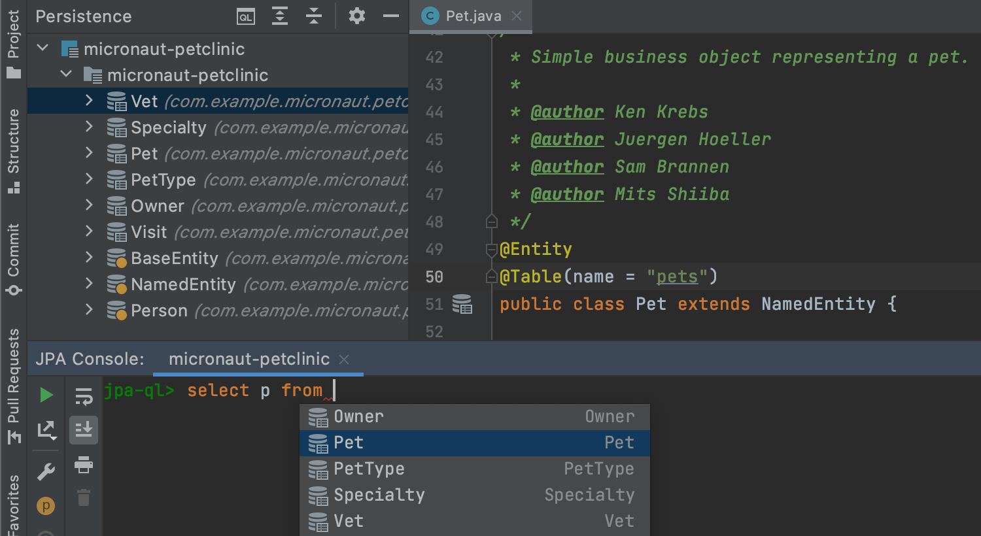
Task: Expand the Vet entity node
Action: pos(90,101)
